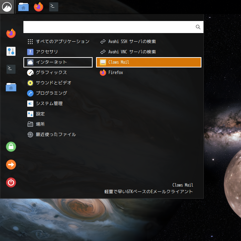This screenshot has width=241, height=241.
Task: Launch terminal from the menu sidebar
Action: pyautogui.click(x=11, y=69)
